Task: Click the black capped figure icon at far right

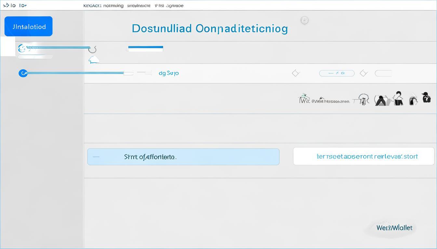Action: pos(426,98)
